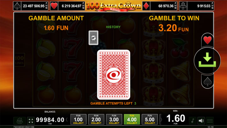
Task: Open the hamburger menu icon
Action: tap(210, 121)
